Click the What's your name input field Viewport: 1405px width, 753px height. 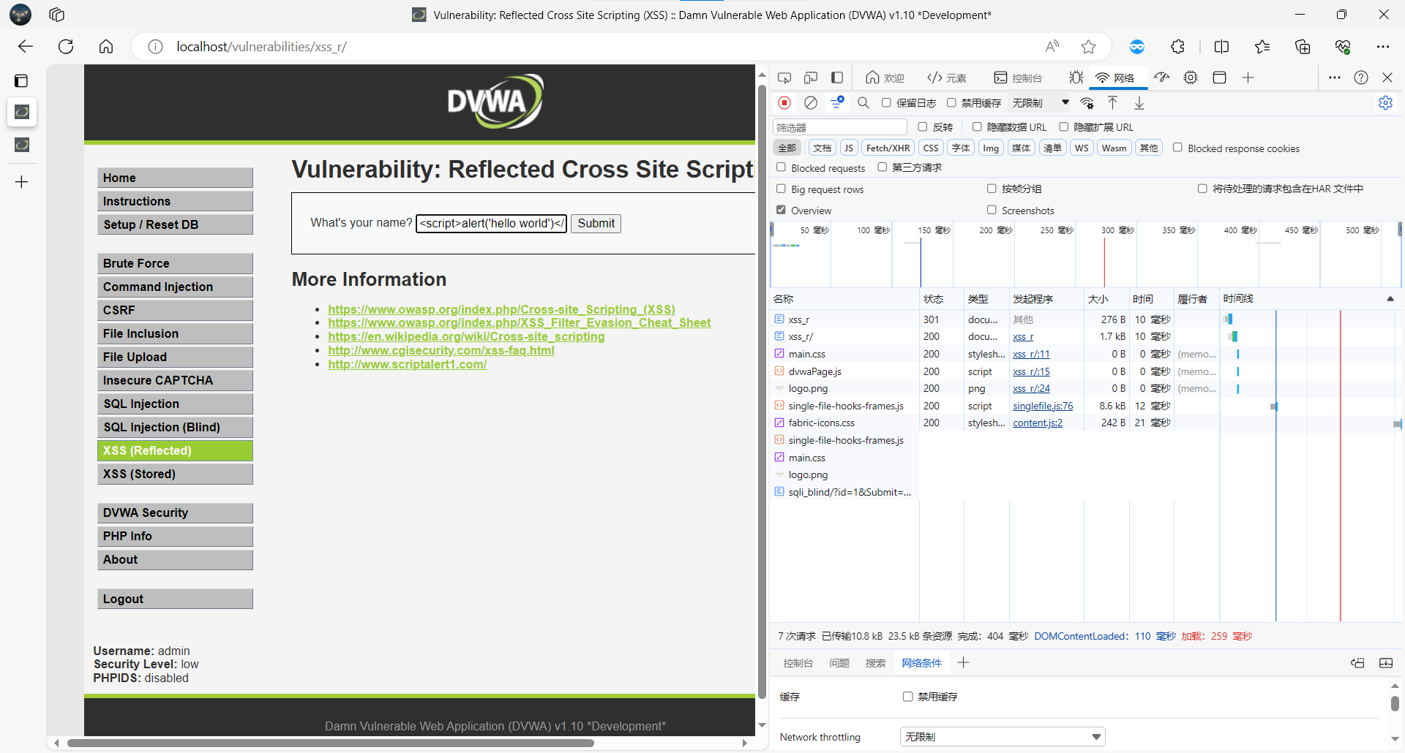pos(491,224)
